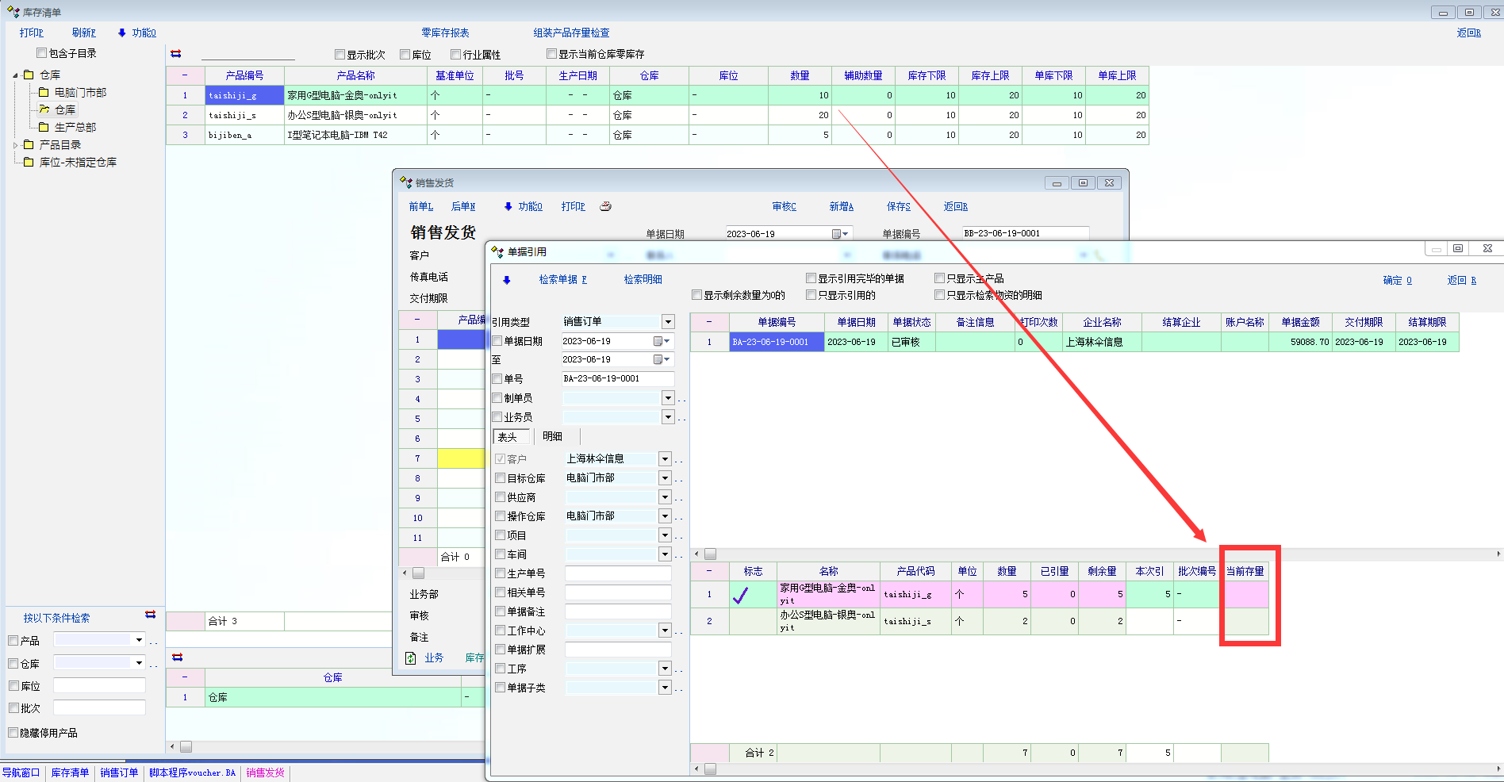Click the swap-arrows icon above the inventory table
Screen dimensions: 1504x782
(x=176, y=54)
